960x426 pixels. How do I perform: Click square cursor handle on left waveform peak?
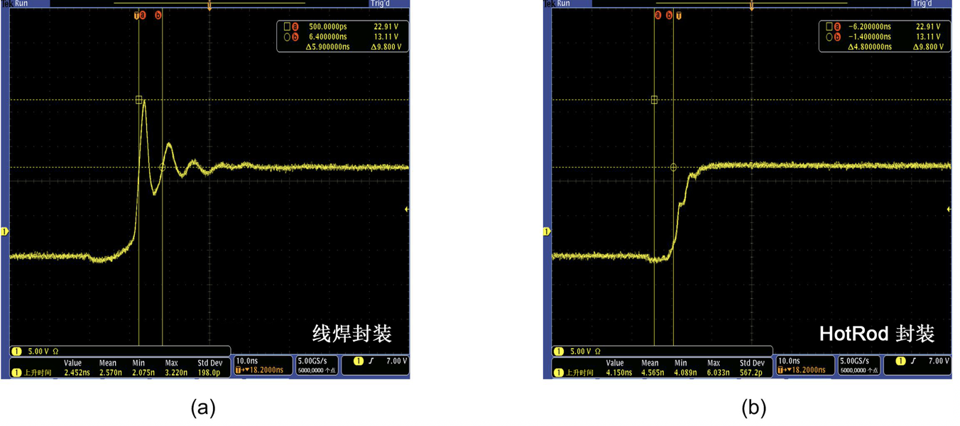coord(139,100)
